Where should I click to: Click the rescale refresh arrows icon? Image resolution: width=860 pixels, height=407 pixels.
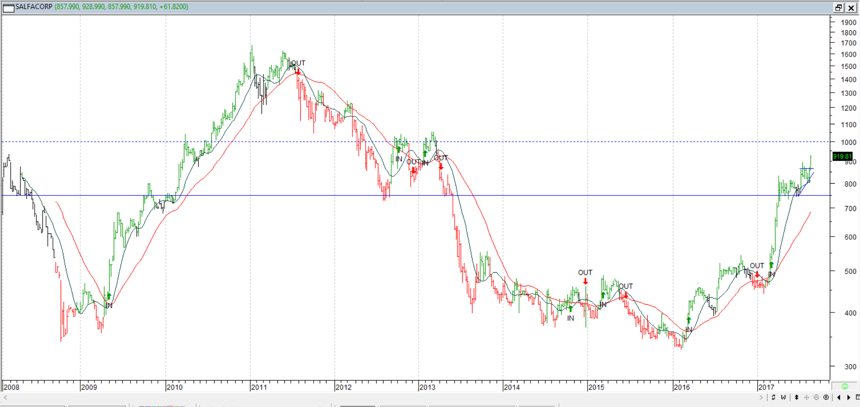pyautogui.click(x=774, y=397)
